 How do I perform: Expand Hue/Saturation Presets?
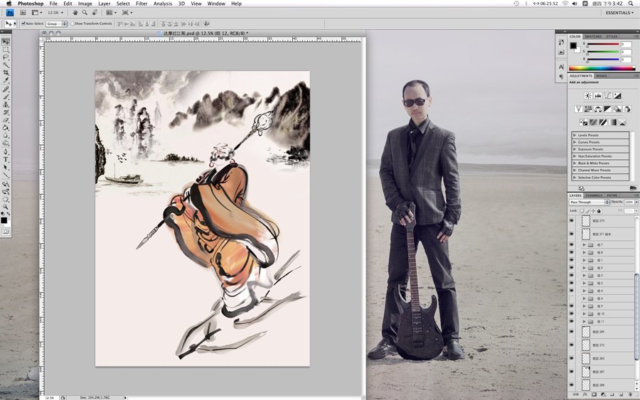point(575,156)
